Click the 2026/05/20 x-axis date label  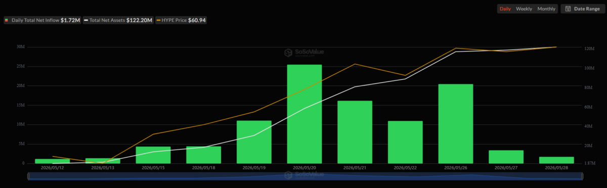(x=304, y=167)
